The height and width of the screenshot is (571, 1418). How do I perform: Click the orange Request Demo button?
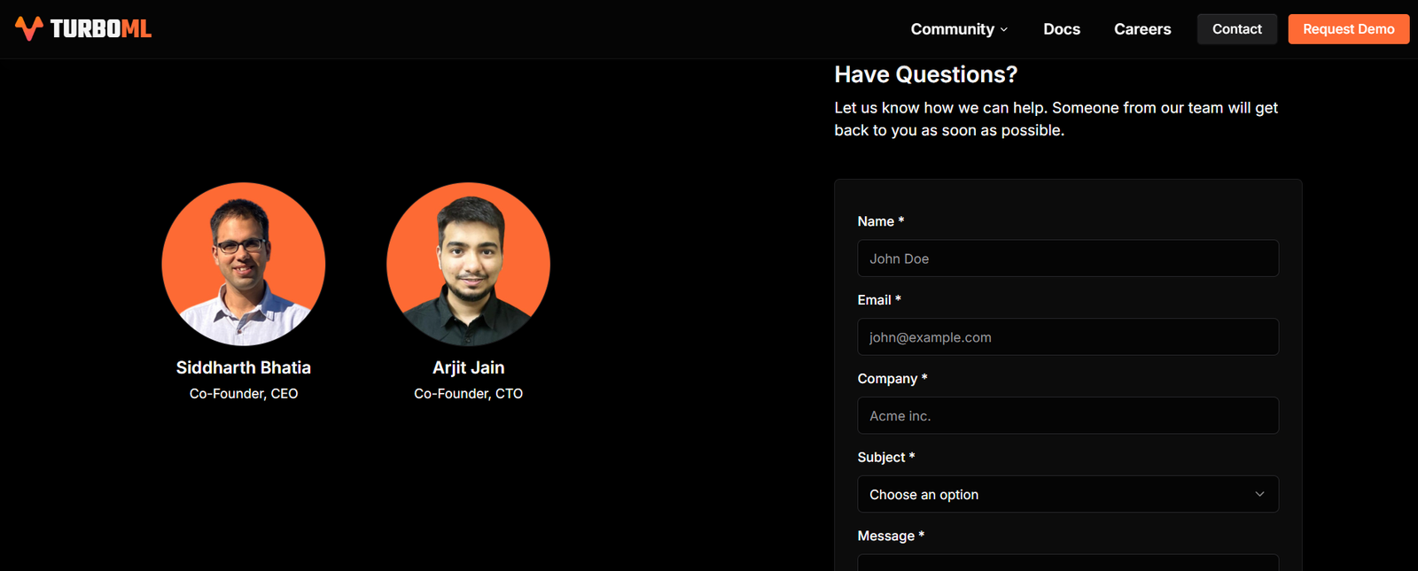pyautogui.click(x=1349, y=29)
